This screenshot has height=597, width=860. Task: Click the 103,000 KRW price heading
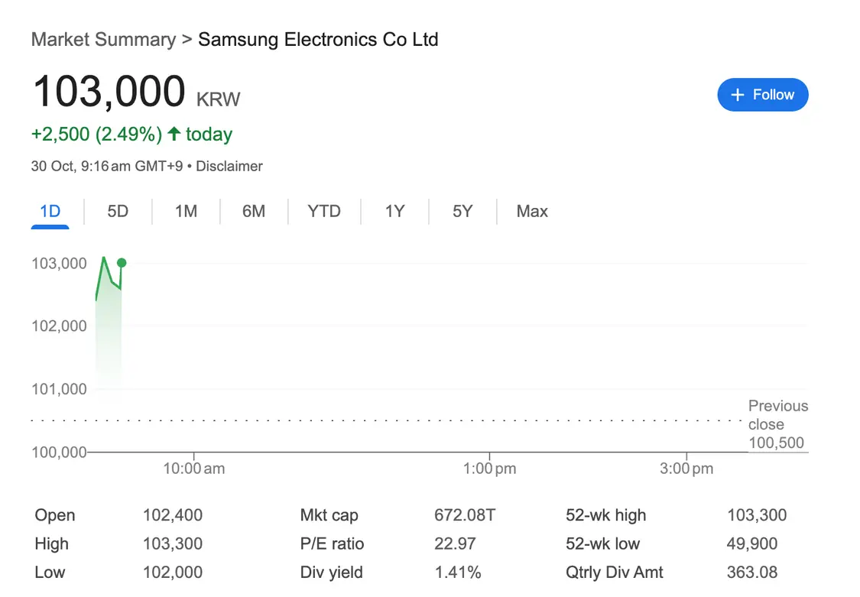click(109, 92)
